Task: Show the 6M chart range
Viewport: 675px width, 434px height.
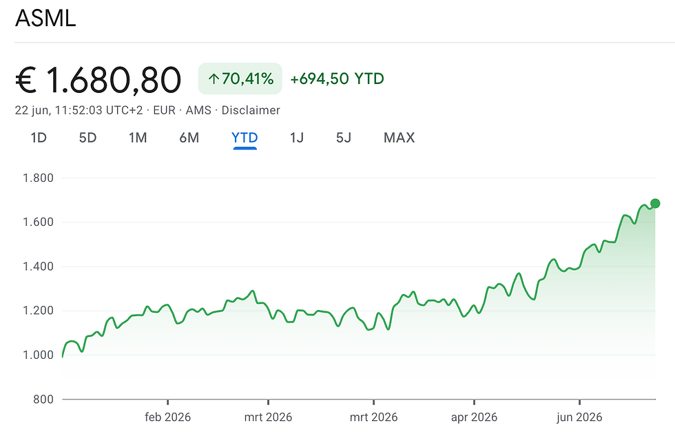Action: (x=189, y=138)
